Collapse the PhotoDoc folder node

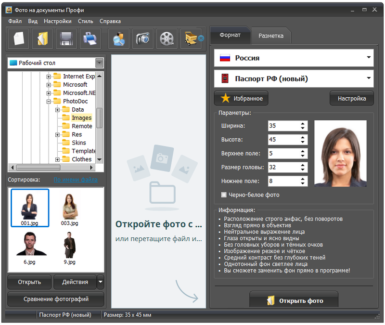[49, 102]
